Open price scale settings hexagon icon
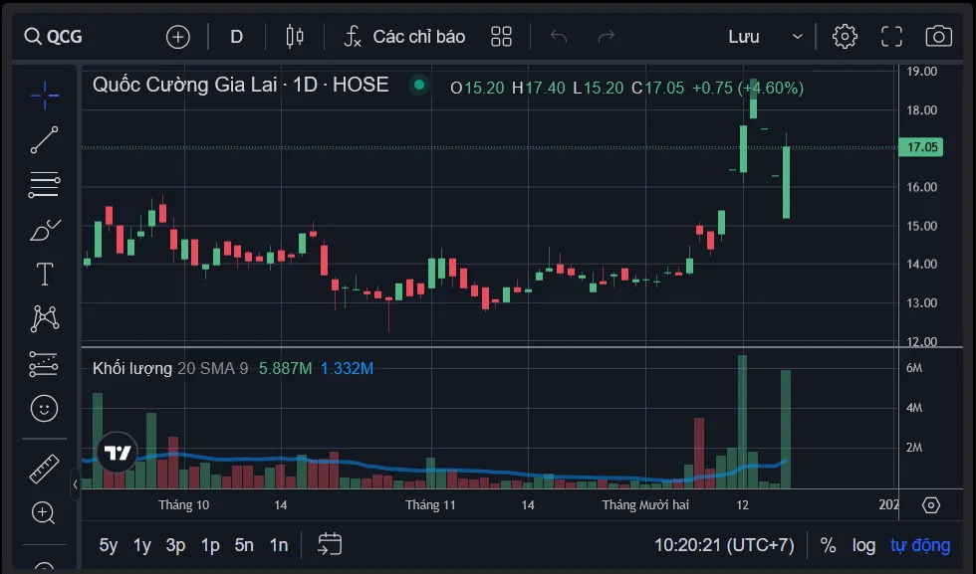976x574 pixels. pos(931,505)
